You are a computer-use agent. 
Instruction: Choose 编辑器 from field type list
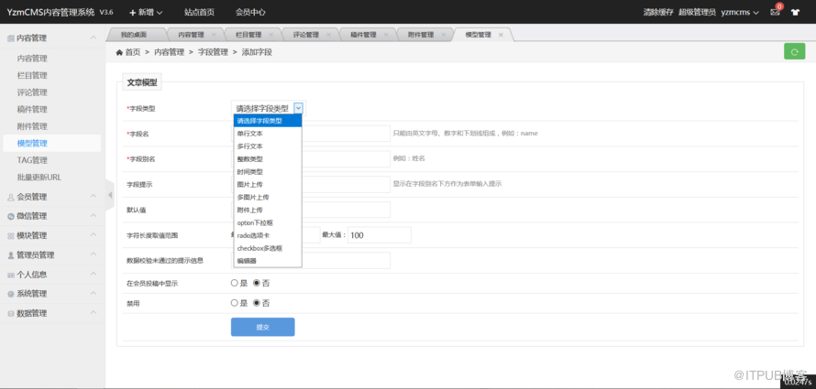[x=268, y=261]
